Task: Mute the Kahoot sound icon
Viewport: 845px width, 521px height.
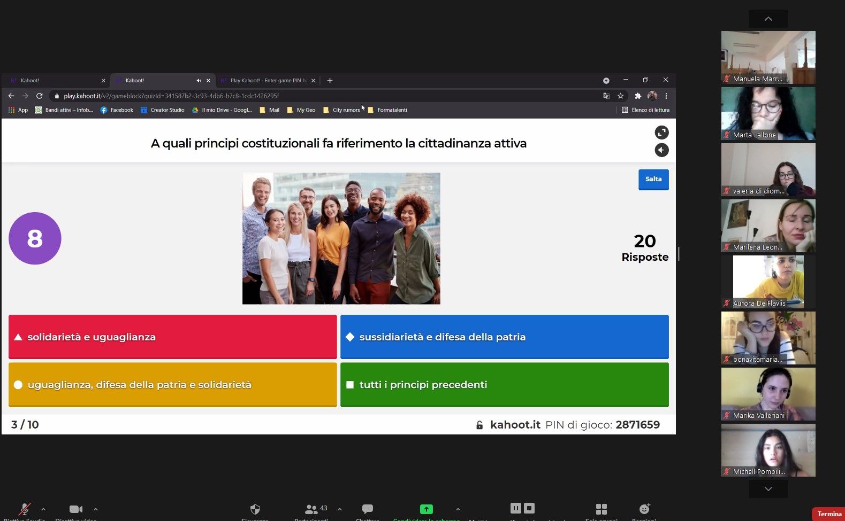Action: [661, 150]
